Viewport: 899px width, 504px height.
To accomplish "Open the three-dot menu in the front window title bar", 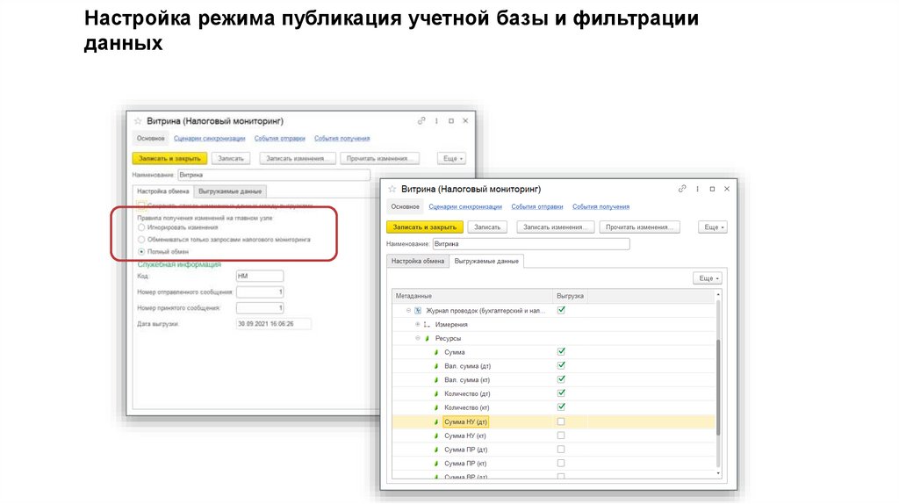I will pos(697,189).
